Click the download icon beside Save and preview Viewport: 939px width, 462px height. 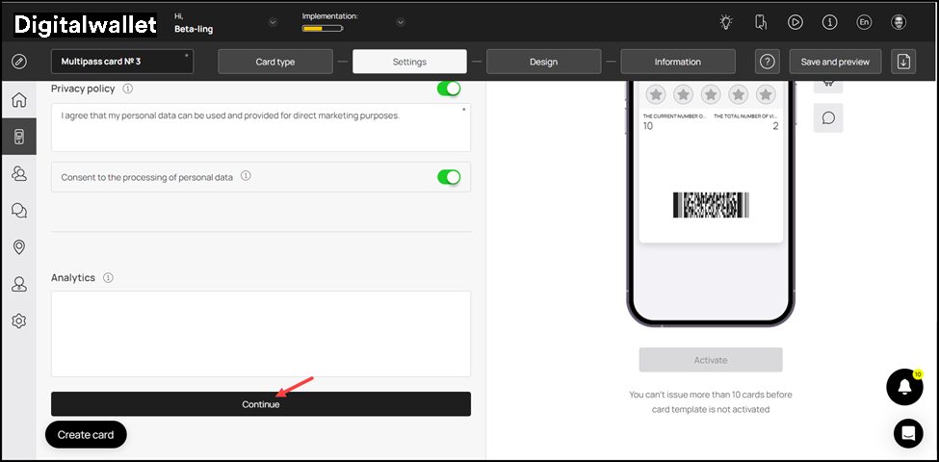(x=903, y=62)
